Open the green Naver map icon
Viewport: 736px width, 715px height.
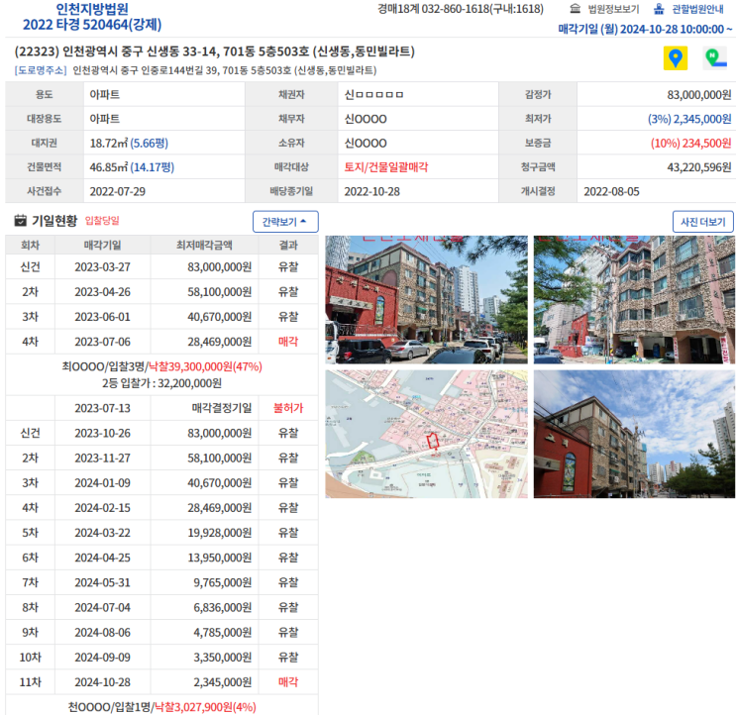[715, 58]
